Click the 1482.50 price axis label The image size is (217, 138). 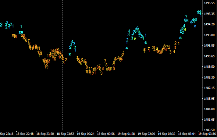click(209, 130)
